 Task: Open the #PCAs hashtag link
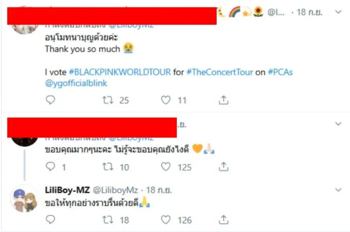280,72
